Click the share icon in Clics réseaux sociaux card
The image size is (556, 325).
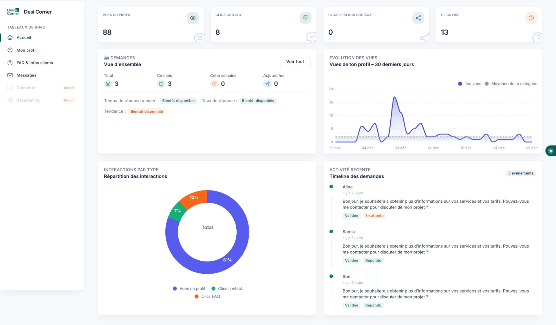tap(418, 18)
